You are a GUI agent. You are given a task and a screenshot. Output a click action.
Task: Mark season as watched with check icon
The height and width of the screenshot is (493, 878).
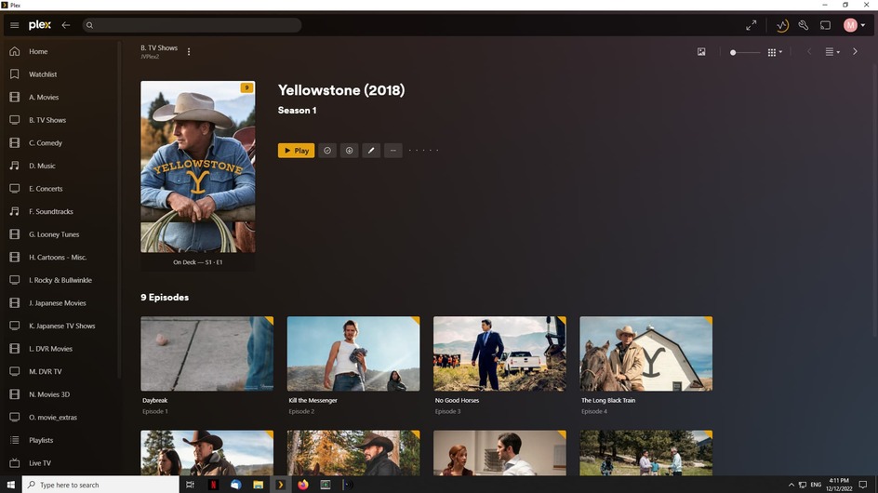(x=327, y=150)
